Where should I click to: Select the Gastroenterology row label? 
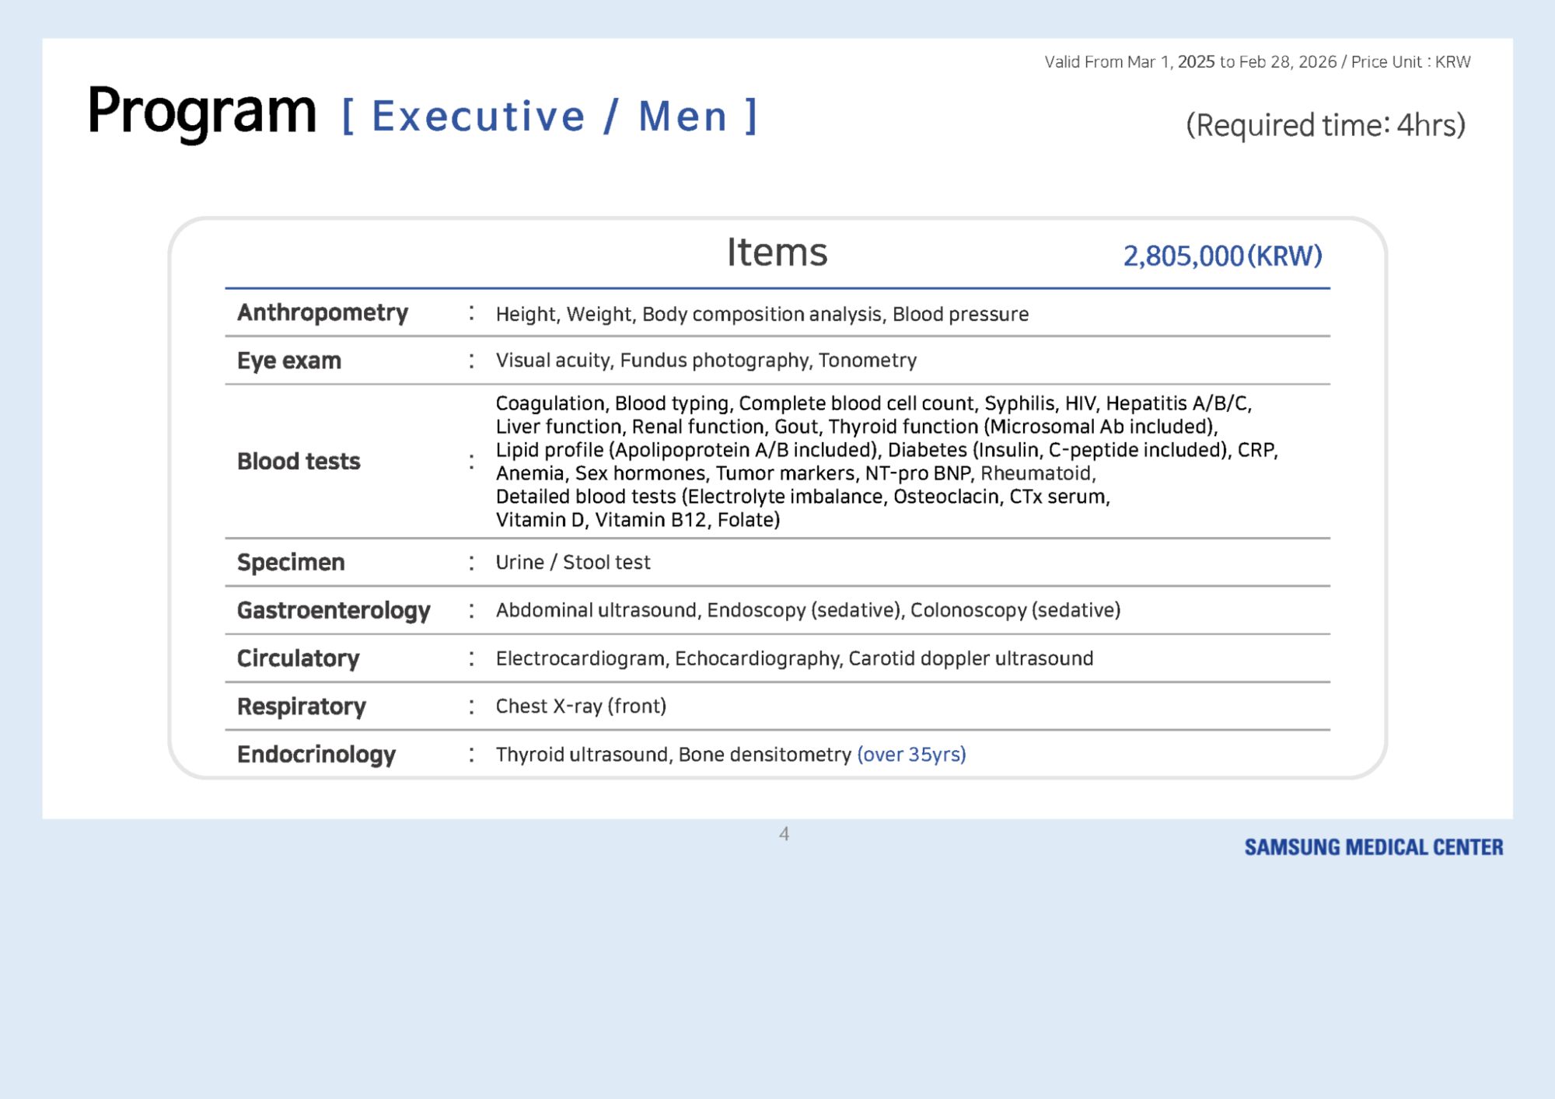coord(333,610)
